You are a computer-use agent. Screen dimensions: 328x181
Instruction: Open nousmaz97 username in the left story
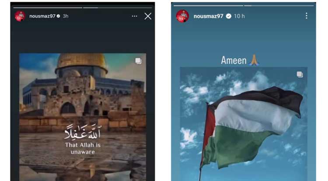[42, 16]
